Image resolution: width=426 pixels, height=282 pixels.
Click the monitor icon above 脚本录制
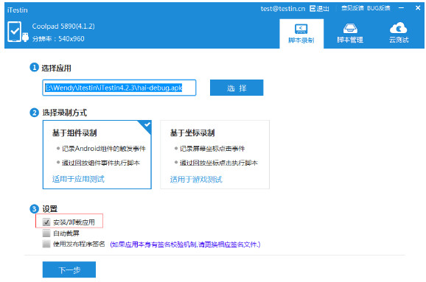301,29
